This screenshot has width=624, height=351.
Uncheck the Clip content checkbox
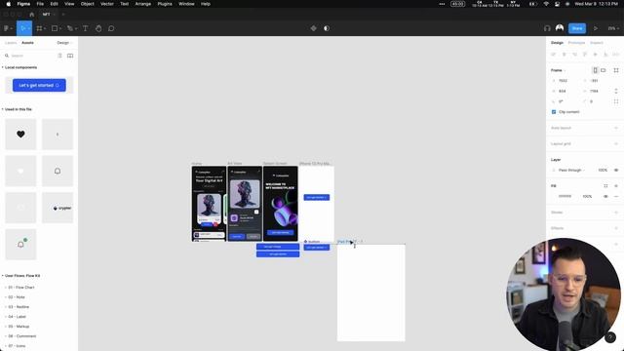[x=554, y=112]
